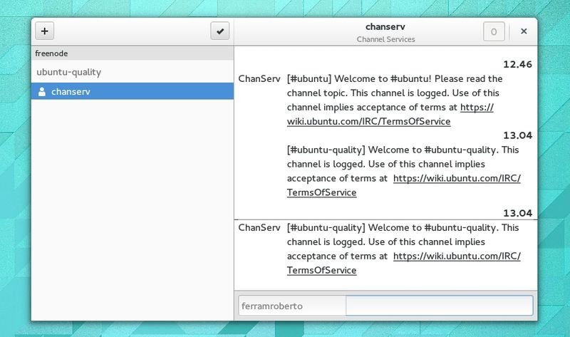Click the plus button to join a room
The image size is (570, 337).
coord(45,31)
